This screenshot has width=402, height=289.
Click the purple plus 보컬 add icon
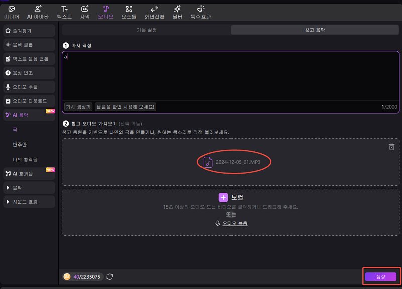(x=223, y=197)
